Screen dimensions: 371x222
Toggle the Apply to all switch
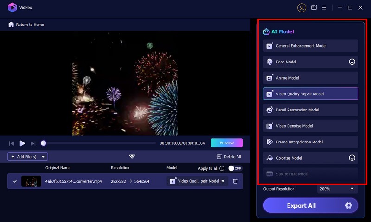click(x=235, y=168)
